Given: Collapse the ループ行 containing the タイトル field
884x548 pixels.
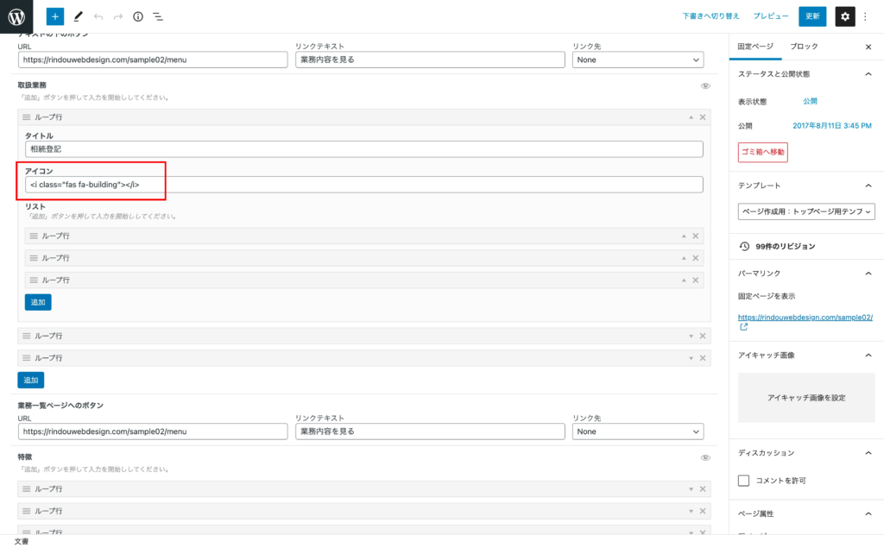Looking at the screenshot, I should (691, 117).
